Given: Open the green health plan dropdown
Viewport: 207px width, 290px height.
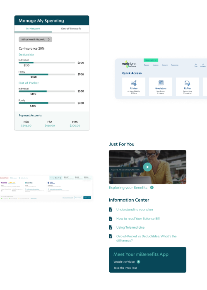Looking at the screenshot, I should [x=151, y=60].
